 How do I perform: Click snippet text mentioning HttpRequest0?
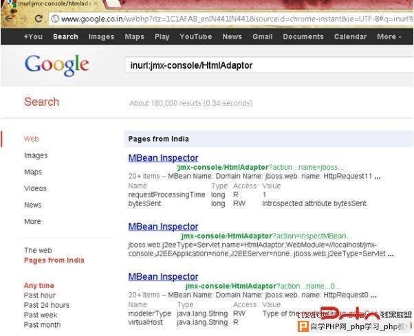252,295
